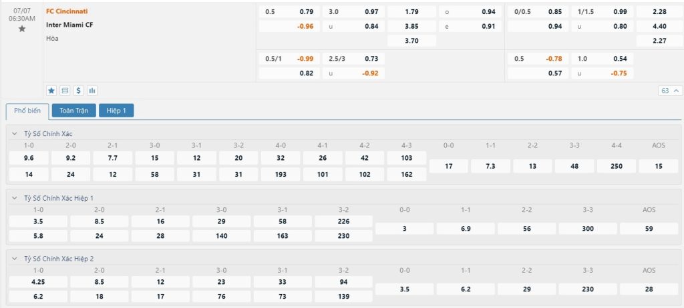The image size is (684, 308).
Task: Open the bar chart statistics icon
Action: tap(92, 90)
